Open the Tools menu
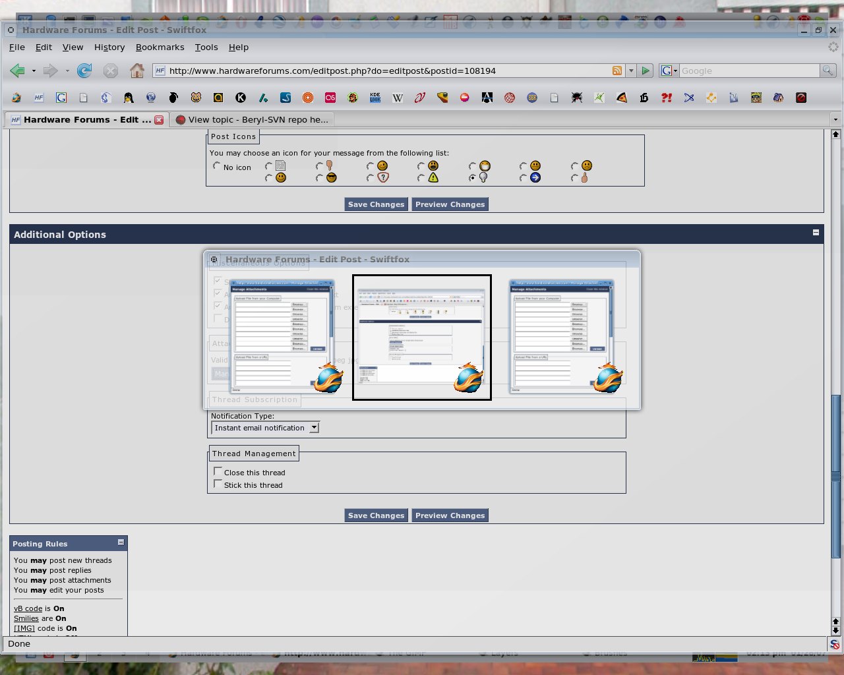The height and width of the screenshot is (675, 844). 206,47
